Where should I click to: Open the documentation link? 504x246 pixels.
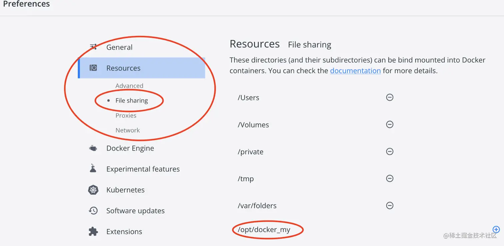pos(355,71)
